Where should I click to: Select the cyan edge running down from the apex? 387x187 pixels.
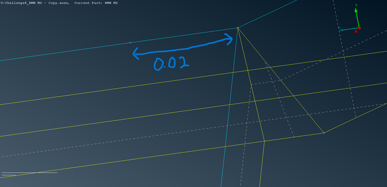tap(229, 107)
